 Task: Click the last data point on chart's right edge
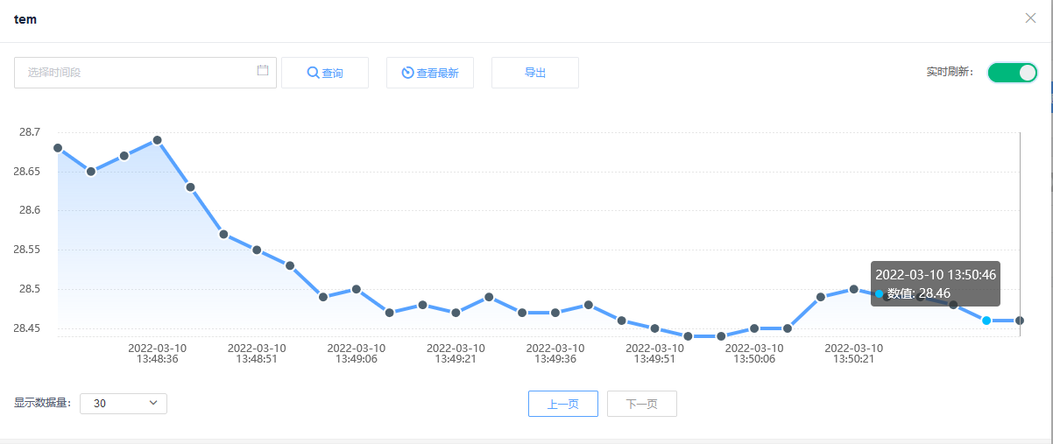(1020, 321)
